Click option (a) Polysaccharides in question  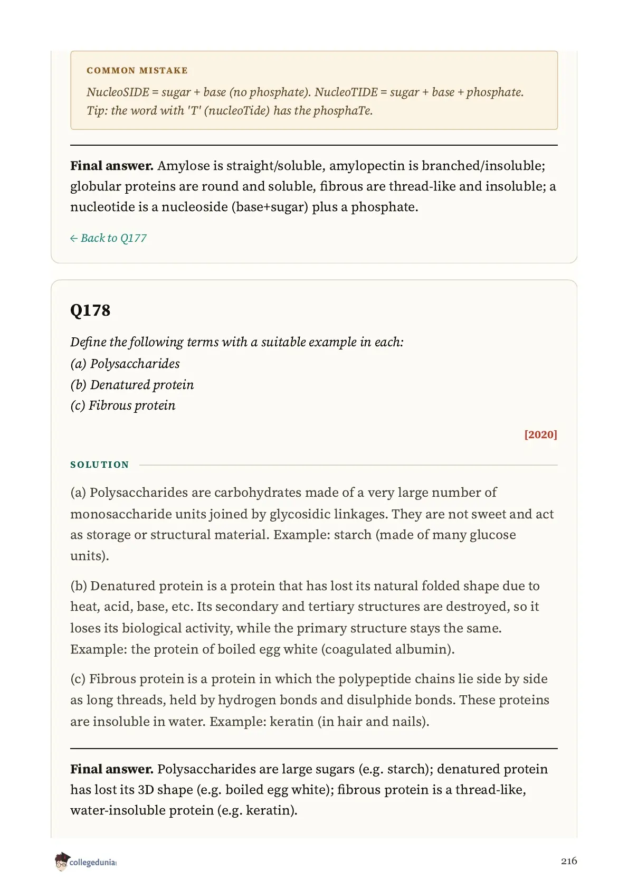tap(125, 364)
